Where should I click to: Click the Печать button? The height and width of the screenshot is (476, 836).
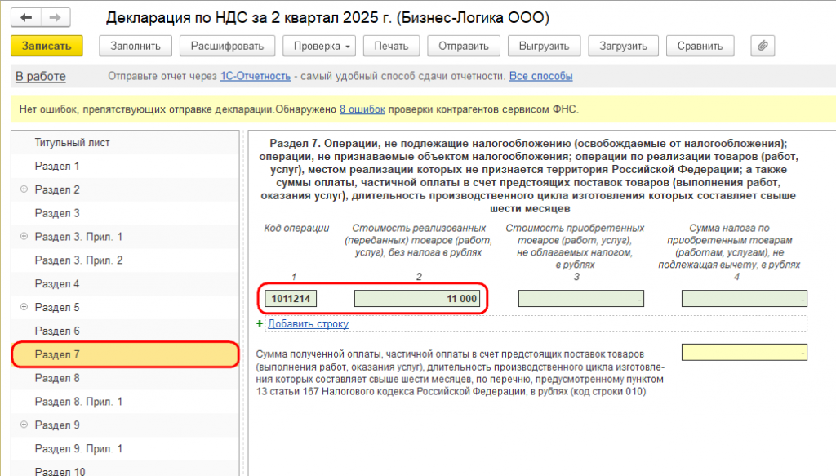click(x=391, y=46)
